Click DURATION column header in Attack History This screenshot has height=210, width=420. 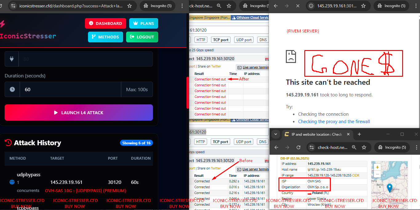pyautogui.click(x=141, y=158)
